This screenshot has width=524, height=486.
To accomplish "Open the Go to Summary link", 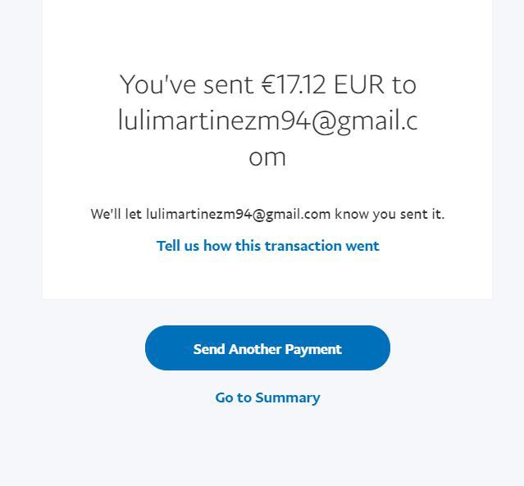I will tap(267, 397).
